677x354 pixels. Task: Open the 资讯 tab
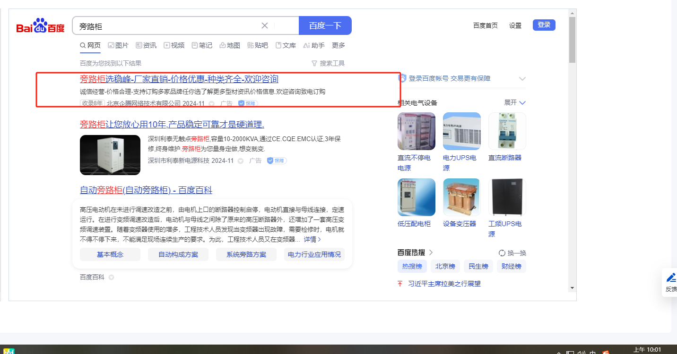[x=146, y=45]
